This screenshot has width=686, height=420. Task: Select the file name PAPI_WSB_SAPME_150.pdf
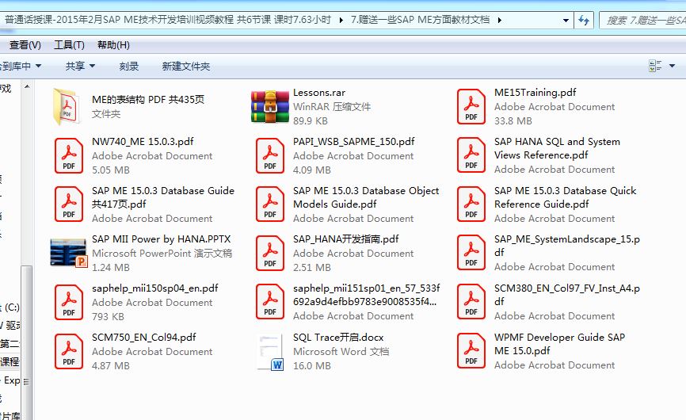tap(354, 142)
